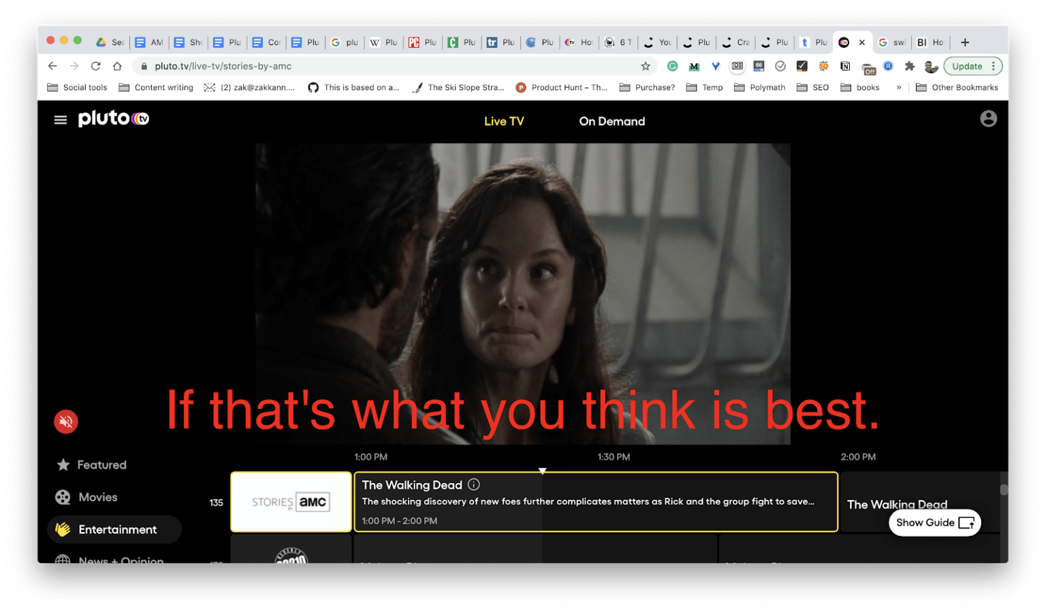Open the SQ extension icon

point(823,66)
